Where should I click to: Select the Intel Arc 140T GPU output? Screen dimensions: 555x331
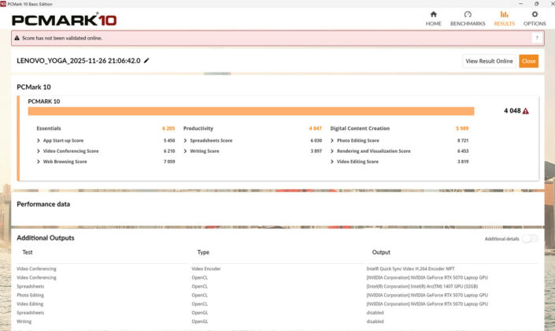422,286
